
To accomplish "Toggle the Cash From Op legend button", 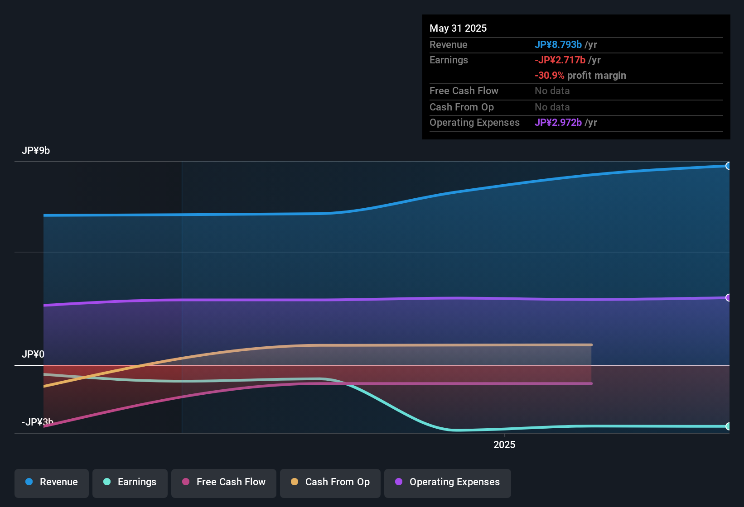I will pyautogui.click(x=330, y=483).
